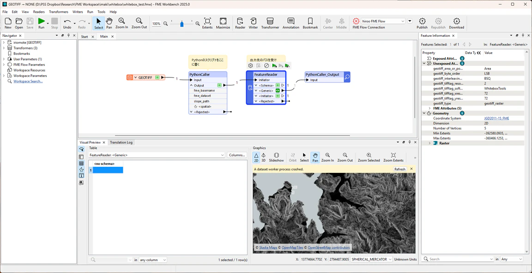
Task: Click the New workspace toolbar icon
Action: tap(8, 23)
